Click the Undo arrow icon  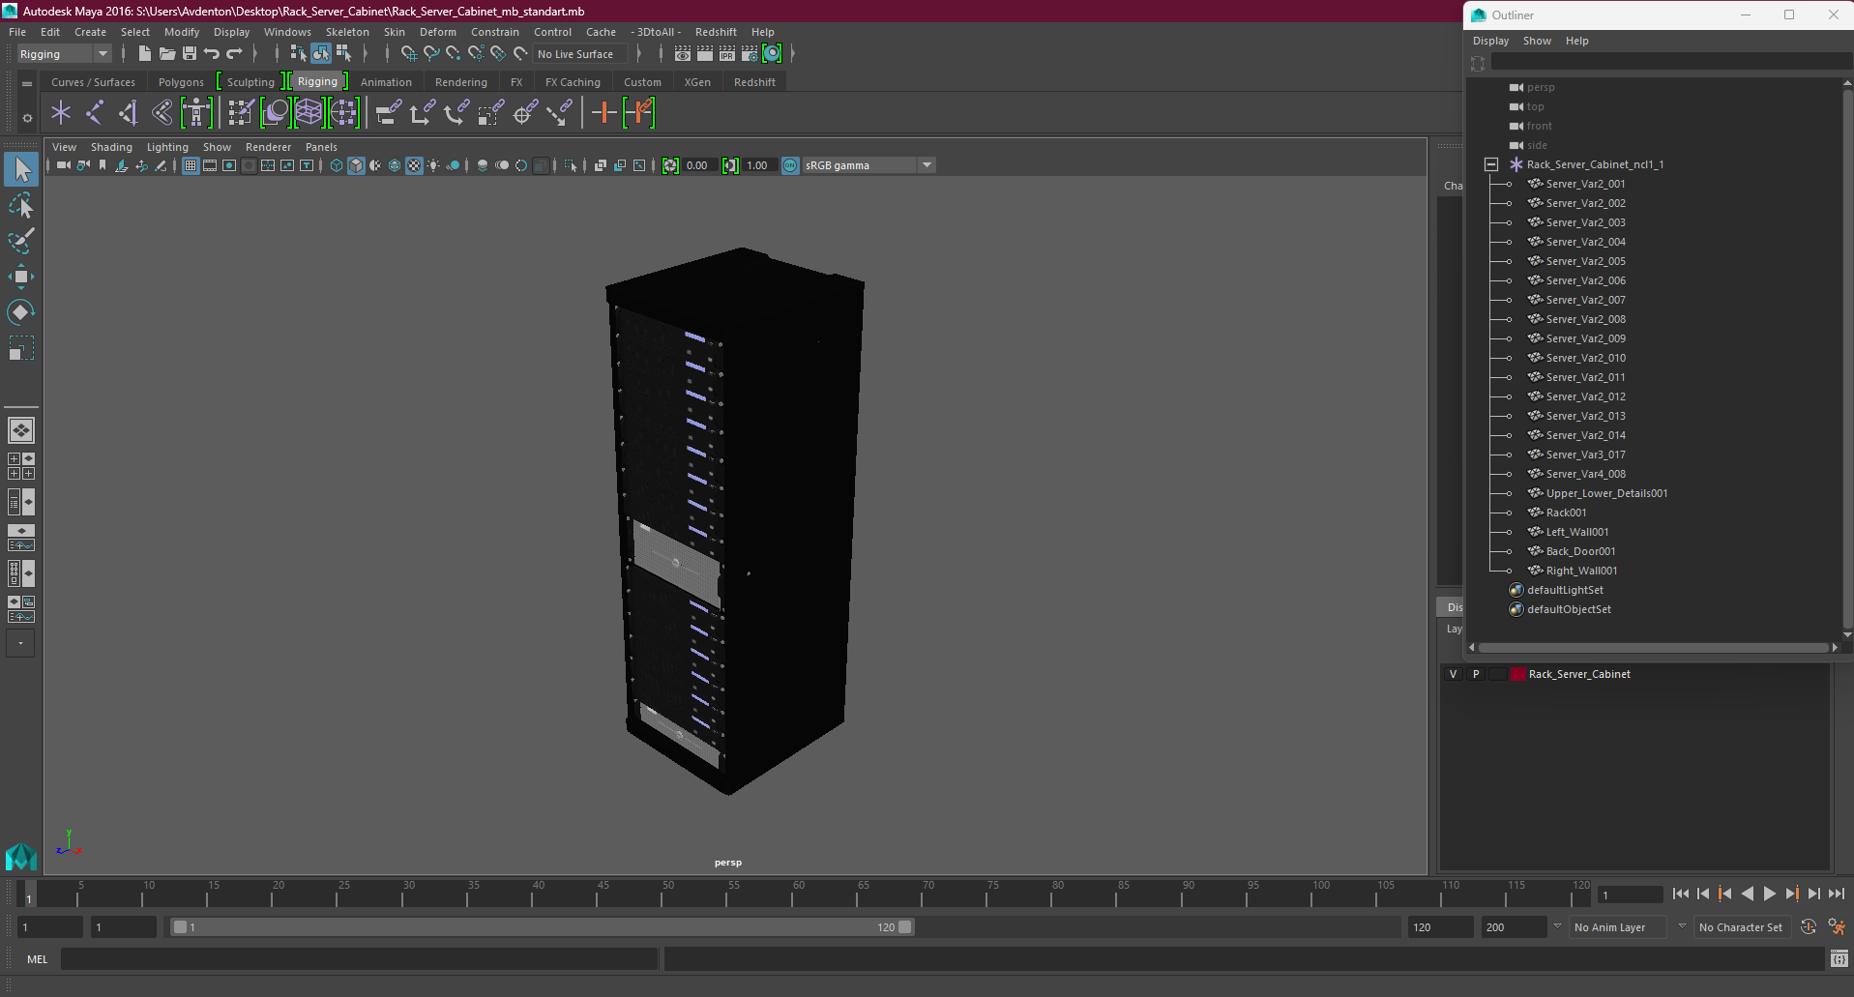[x=212, y=54]
